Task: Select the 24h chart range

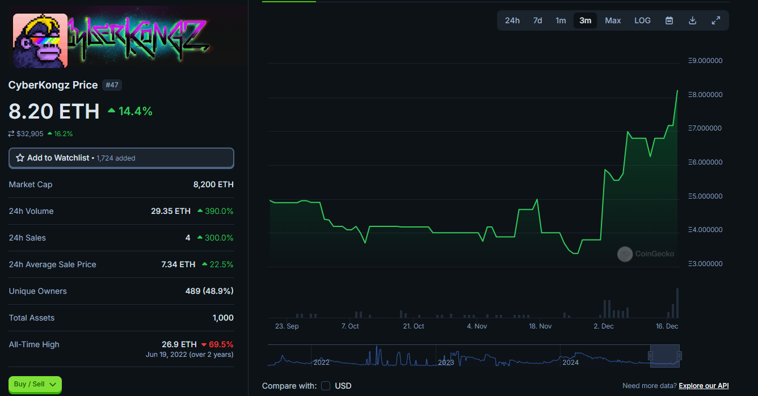Action: coord(512,20)
